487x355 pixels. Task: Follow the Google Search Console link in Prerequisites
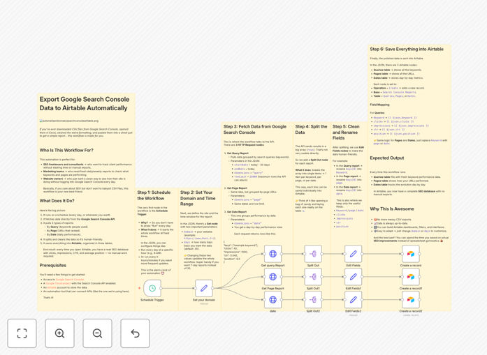tap(70, 280)
